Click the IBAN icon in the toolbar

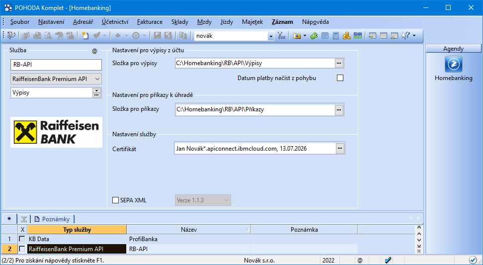tap(358, 35)
